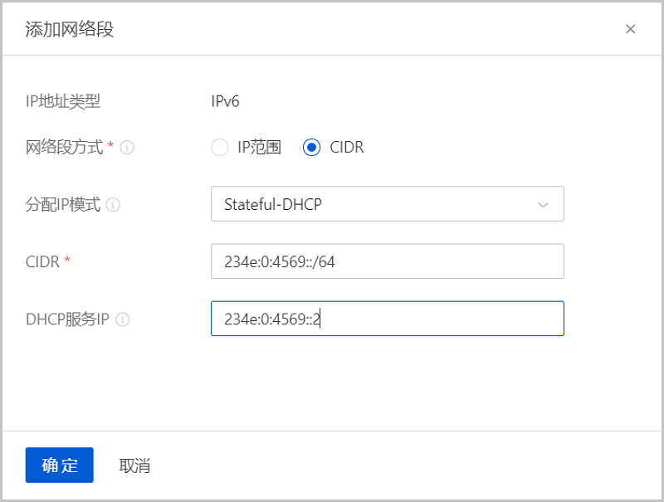Click 取消 to cancel the dialog

(x=134, y=465)
